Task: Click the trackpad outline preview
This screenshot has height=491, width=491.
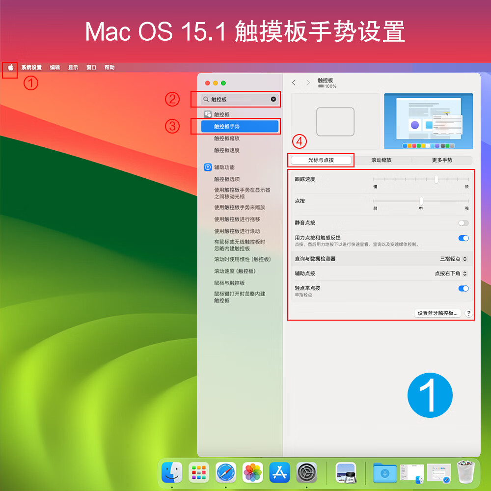Action: [x=335, y=121]
